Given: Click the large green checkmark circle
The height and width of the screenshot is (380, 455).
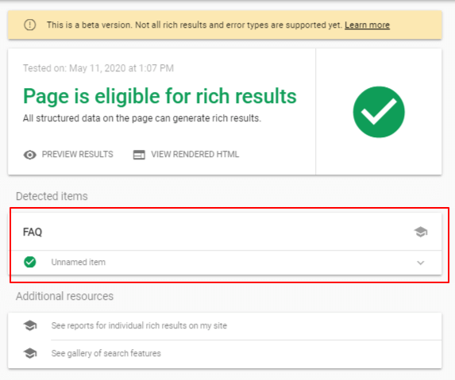Looking at the screenshot, I should coord(379,112).
